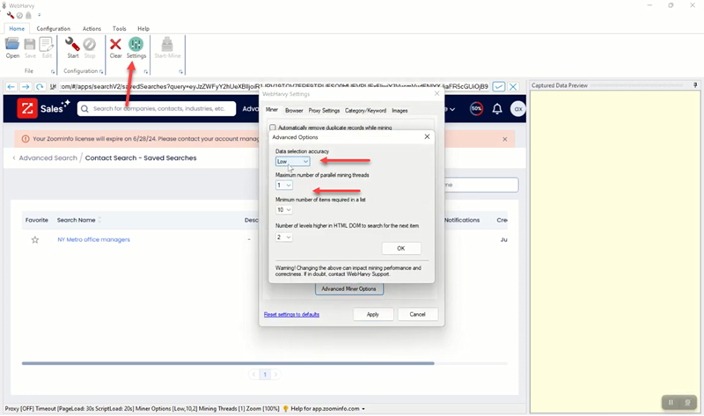
Task: Open the Actions ribbon tab
Action: [x=92, y=28]
